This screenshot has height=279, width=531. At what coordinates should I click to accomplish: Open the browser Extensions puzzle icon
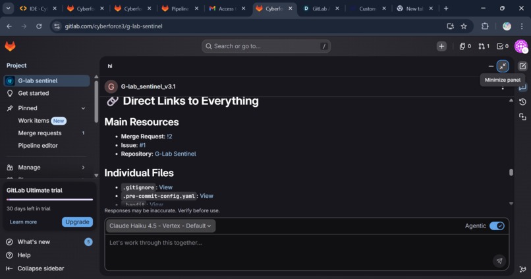point(485,26)
